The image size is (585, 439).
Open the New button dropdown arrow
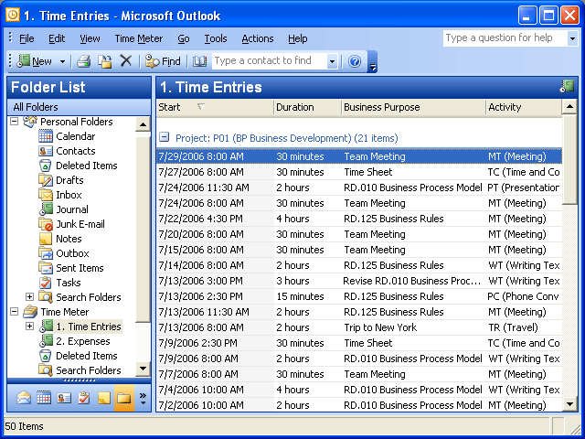[x=62, y=61]
